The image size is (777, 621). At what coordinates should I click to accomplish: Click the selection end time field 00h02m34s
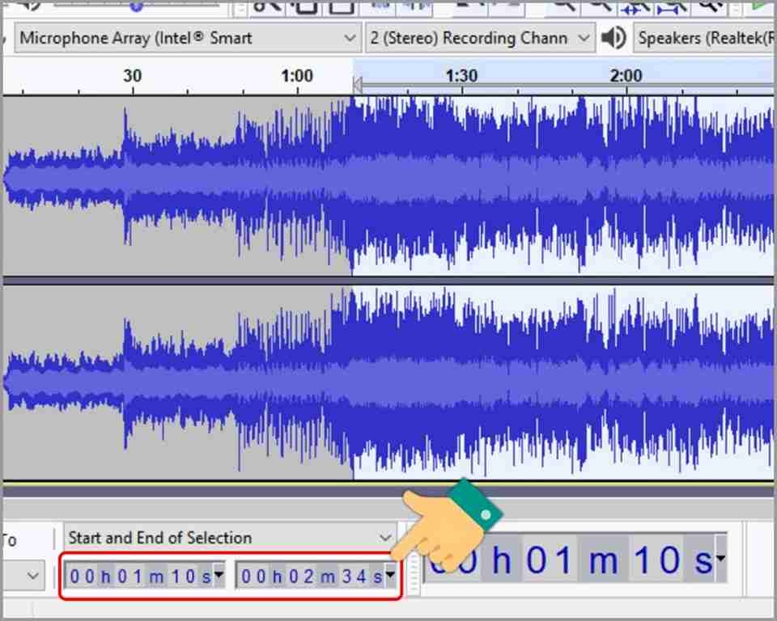point(316,576)
